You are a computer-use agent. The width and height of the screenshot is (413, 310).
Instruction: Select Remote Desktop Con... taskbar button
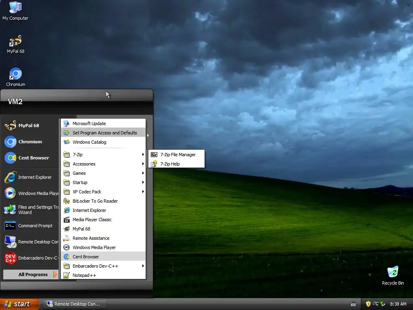point(75,304)
